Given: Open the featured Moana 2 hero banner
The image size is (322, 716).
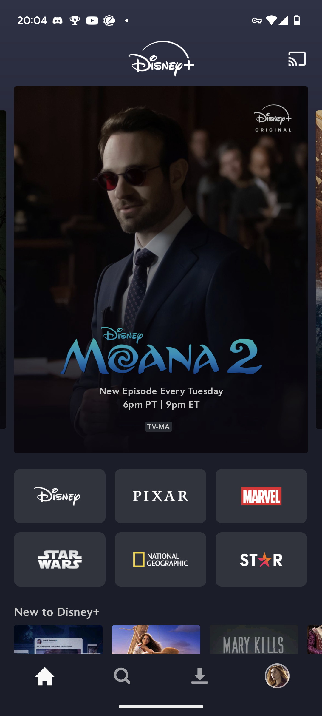Looking at the screenshot, I should 161,270.
